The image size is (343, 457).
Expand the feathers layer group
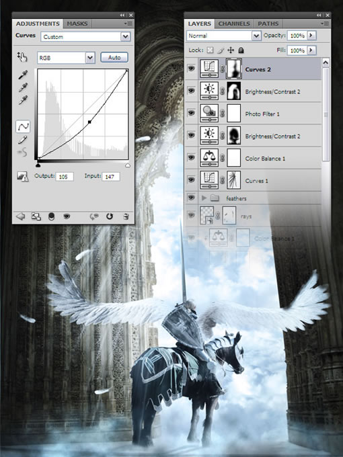click(204, 198)
